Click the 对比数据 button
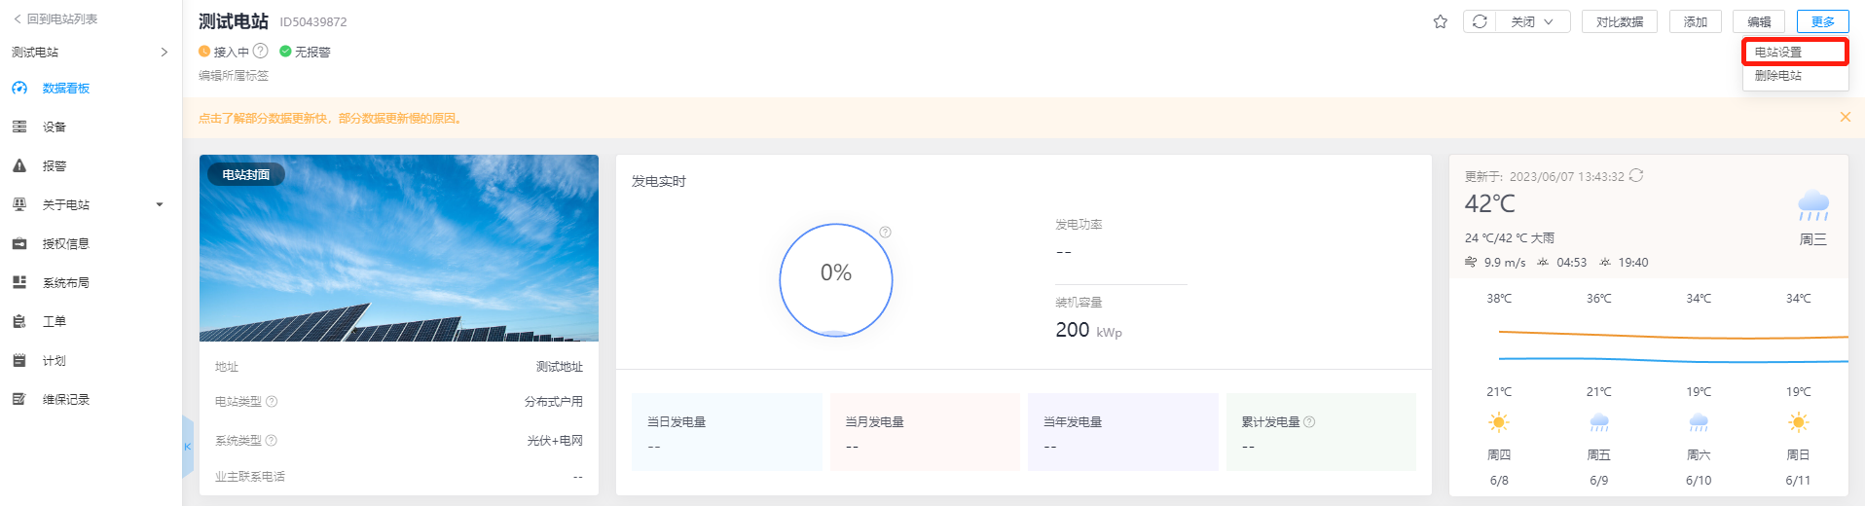Viewport: 1865px width, 506px height. (1619, 21)
